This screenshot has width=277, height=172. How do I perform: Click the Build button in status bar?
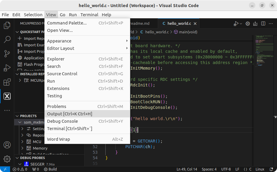point(50,169)
